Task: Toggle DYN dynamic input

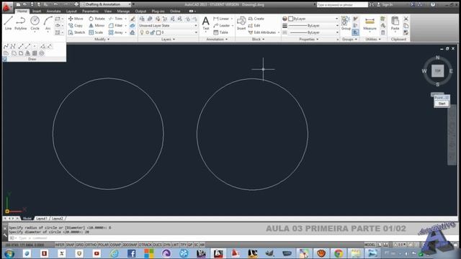Action: 166,245
